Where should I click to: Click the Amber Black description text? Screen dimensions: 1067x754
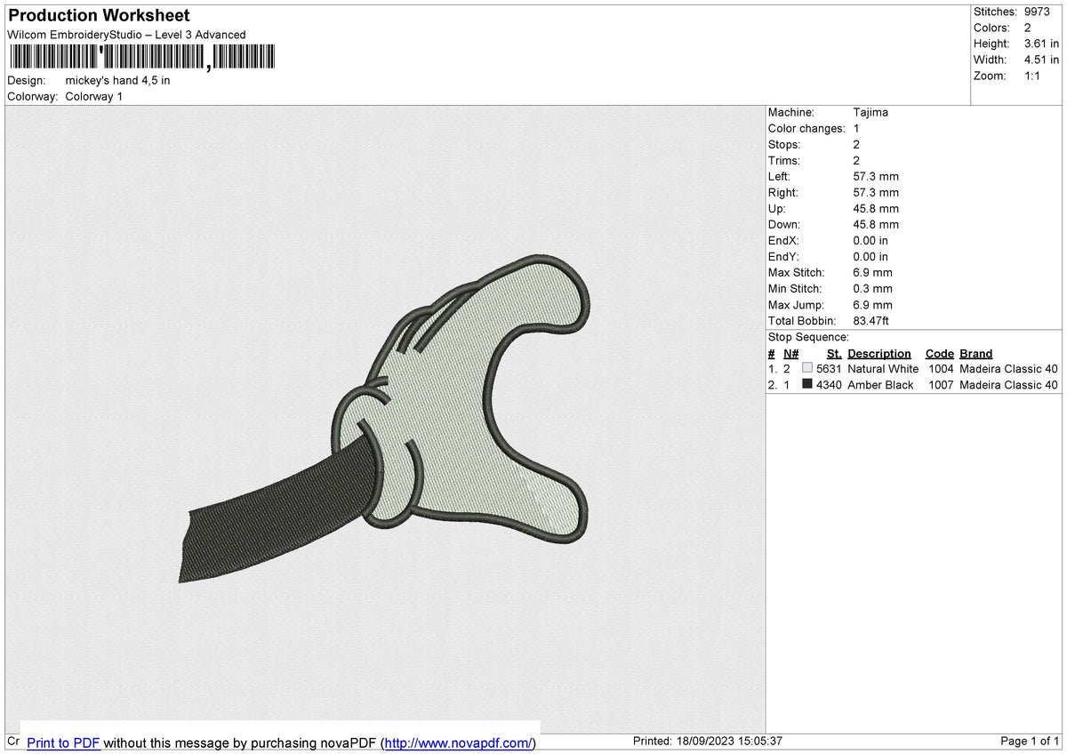coord(880,385)
